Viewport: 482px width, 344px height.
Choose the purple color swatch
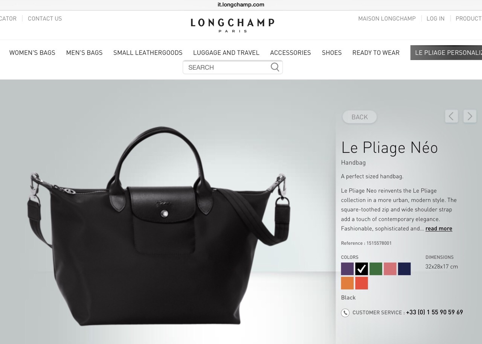[347, 269]
